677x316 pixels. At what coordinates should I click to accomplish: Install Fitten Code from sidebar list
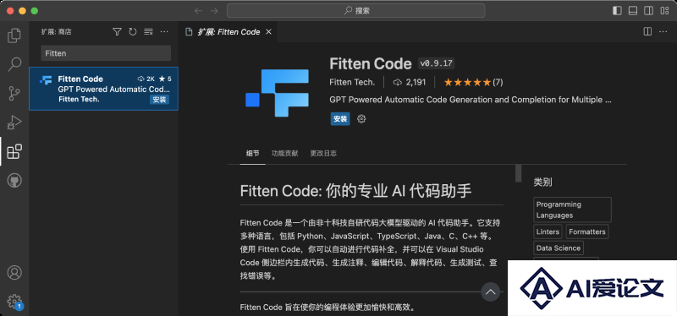[159, 100]
